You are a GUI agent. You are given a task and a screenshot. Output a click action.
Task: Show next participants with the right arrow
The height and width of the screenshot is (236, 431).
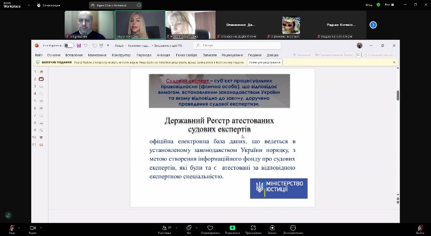pos(373,25)
